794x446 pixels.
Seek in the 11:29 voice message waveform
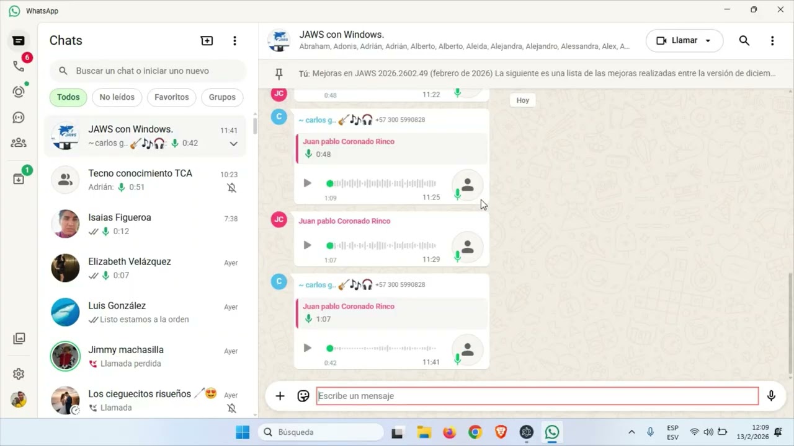coord(381,245)
